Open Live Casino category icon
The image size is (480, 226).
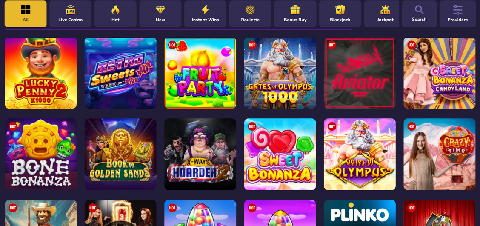pos(70,10)
